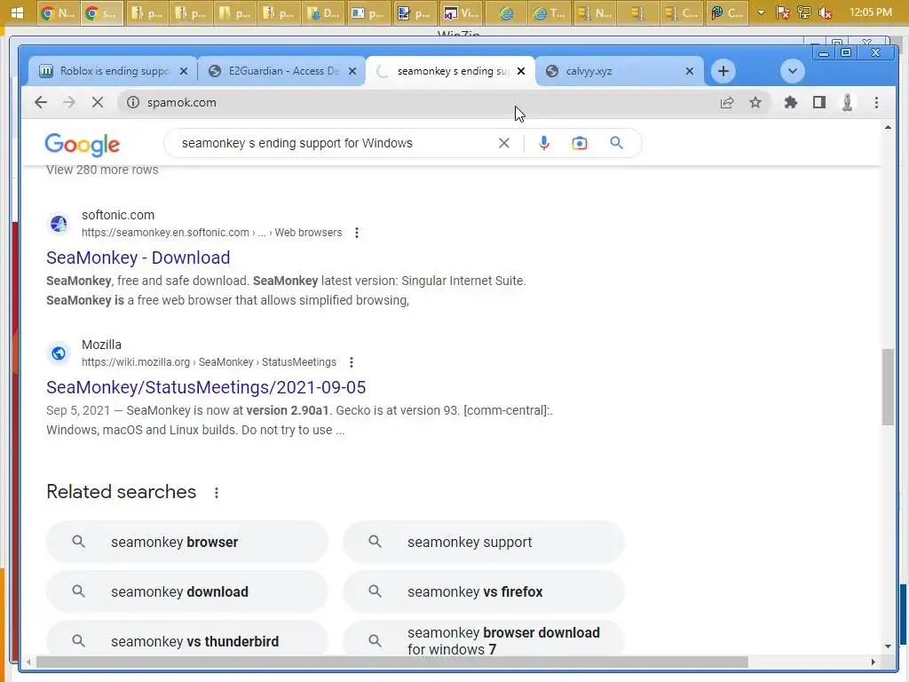Stop loading the current page

(x=98, y=103)
